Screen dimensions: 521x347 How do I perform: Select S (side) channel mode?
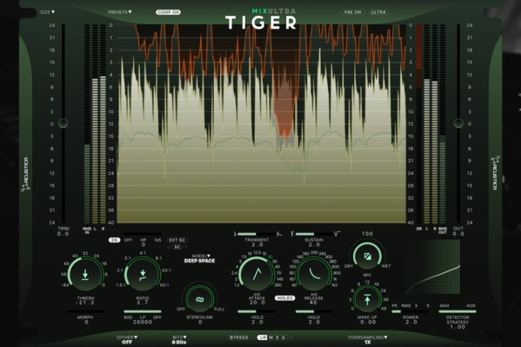[x=277, y=337]
